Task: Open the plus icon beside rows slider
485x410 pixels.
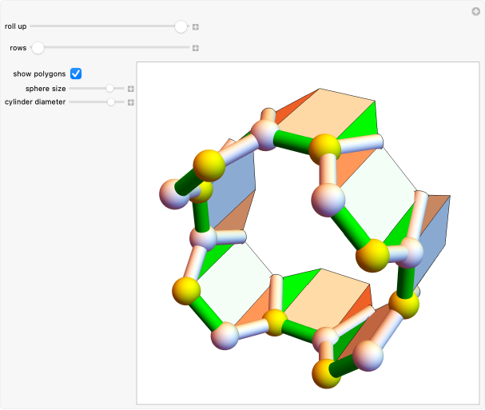Action: click(195, 48)
